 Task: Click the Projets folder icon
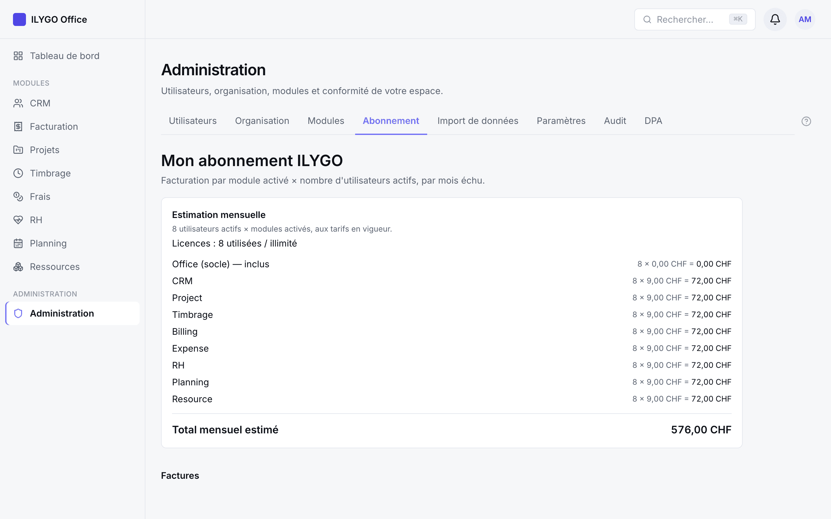18,150
